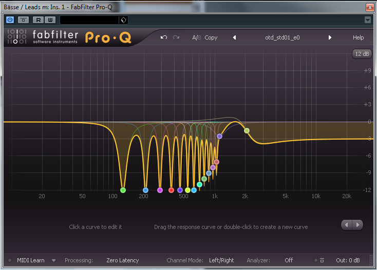Change Channel Mode Left/Right
377x270 pixels.
(x=221, y=260)
